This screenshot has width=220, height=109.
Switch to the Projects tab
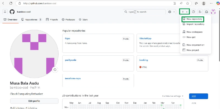point(52,19)
